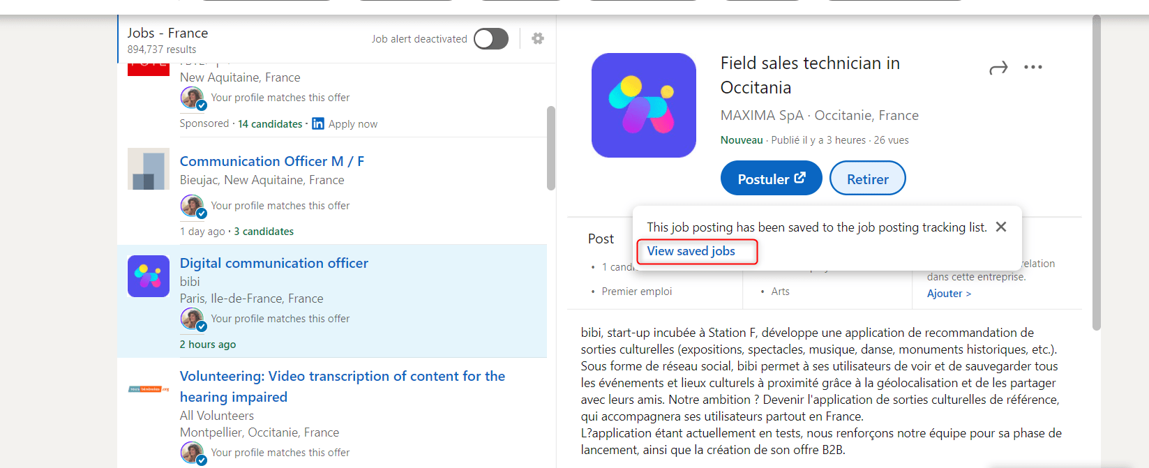Image resolution: width=1149 pixels, height=468 pixels.
Task: Click the job details panel scrollbar
Action: click(1096, 174)
